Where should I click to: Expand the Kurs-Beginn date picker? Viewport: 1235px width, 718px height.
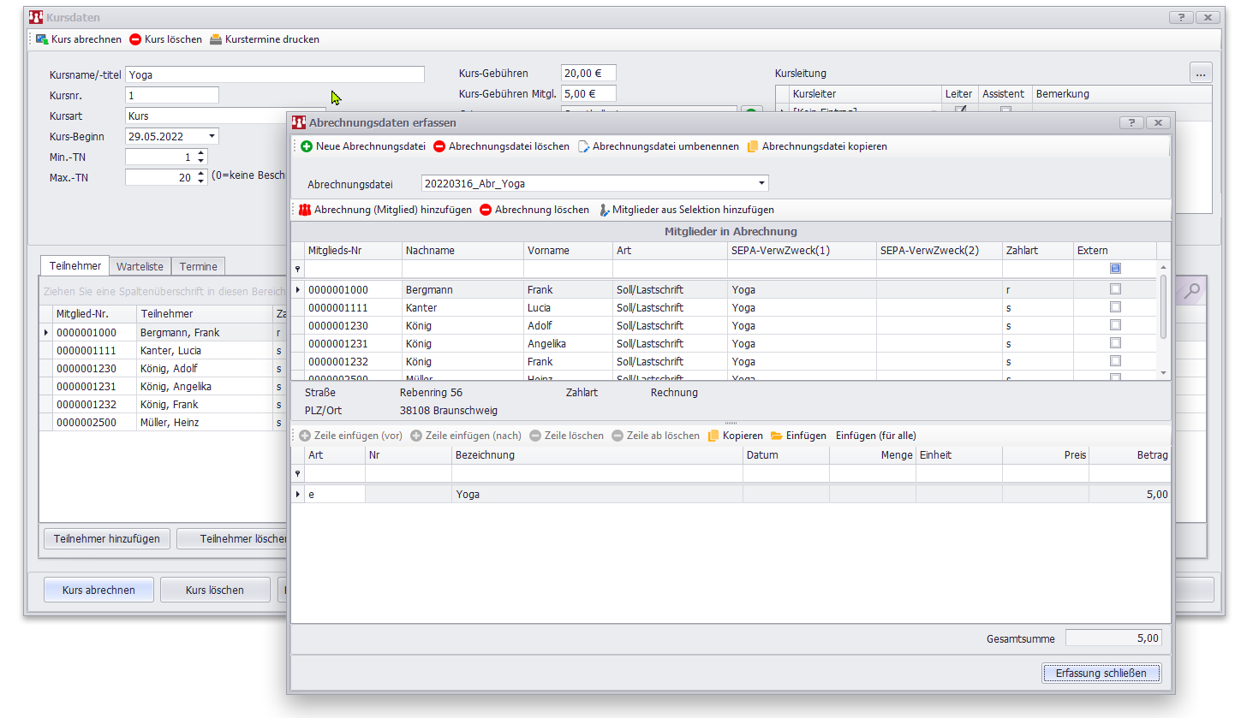click(212, 136)
